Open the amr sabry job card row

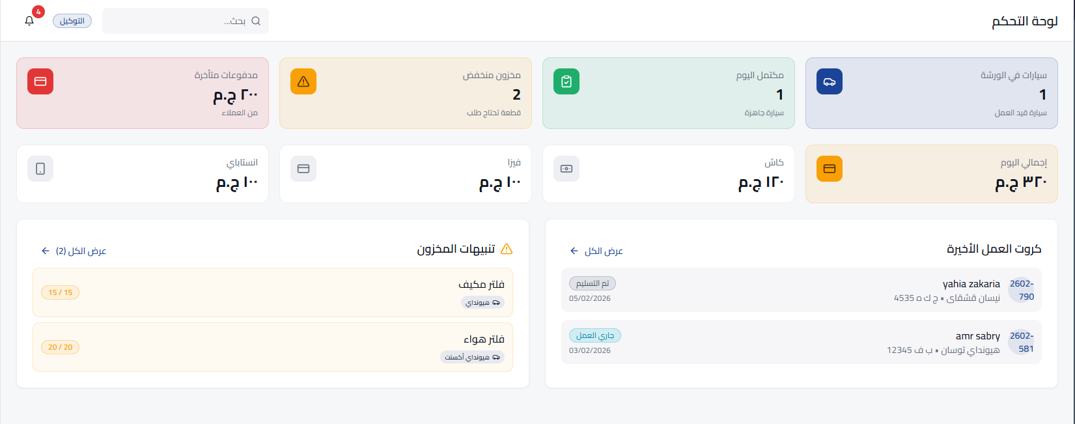[802, 342]
